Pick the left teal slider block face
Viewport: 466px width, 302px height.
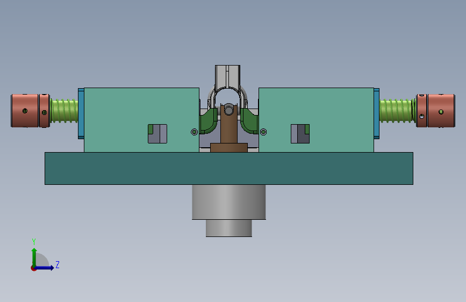pos(141,120)
